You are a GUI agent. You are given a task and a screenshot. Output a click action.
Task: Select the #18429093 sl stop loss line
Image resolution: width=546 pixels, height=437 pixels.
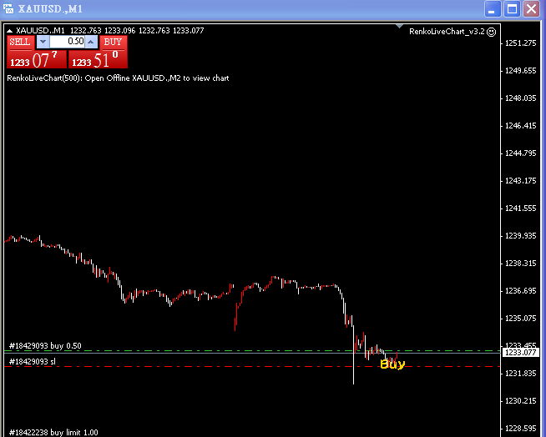[252, 366]
